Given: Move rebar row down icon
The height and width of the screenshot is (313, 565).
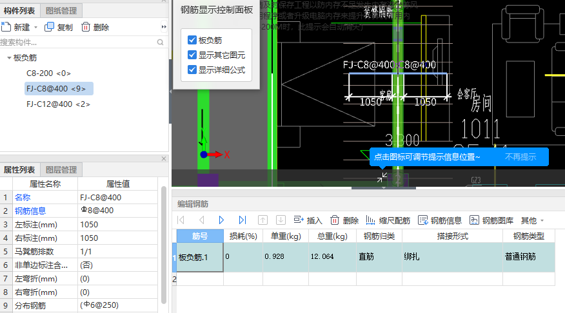Looking at the screenshot, I should (281, 220).
